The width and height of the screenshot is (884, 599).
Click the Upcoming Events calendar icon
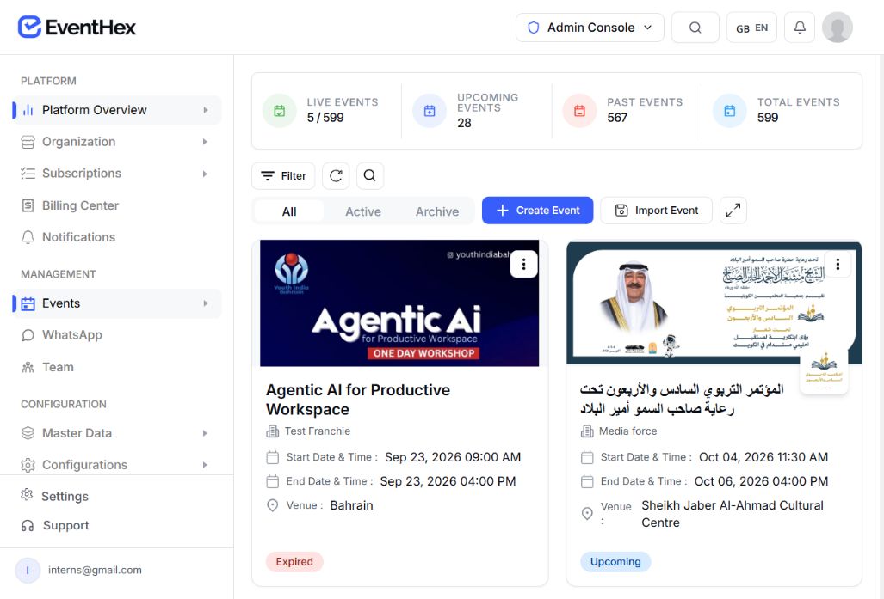430,111
